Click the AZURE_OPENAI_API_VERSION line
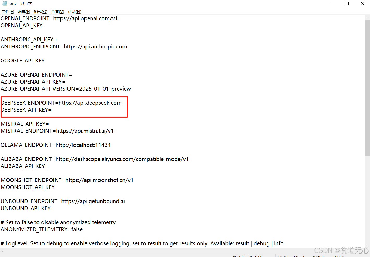 (66, 89)
